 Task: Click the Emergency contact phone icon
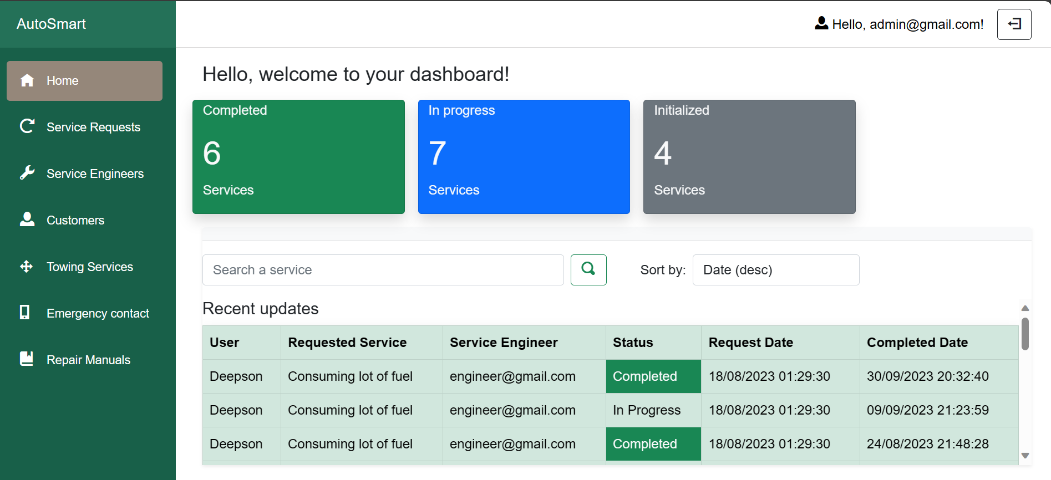[x=24, y=312]
